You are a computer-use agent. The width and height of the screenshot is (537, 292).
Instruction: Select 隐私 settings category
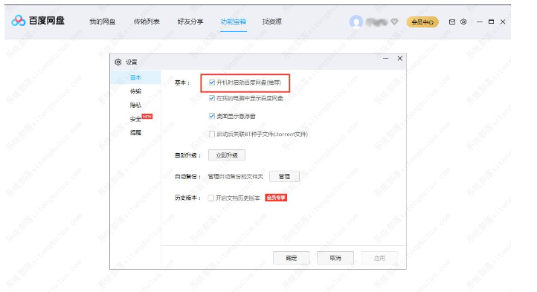pos(135,105)
